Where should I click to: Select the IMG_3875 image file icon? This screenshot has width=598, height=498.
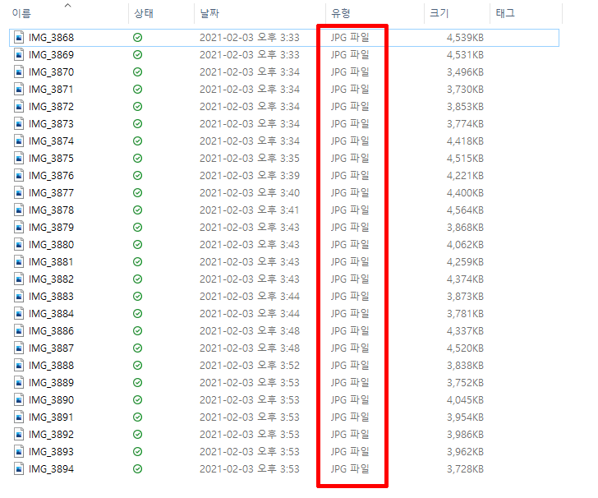point(19,158)
